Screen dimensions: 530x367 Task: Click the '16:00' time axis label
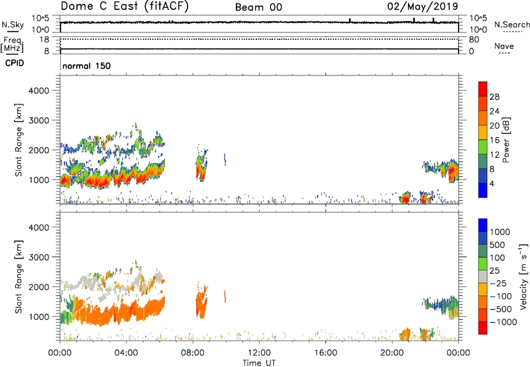point(325,353)
